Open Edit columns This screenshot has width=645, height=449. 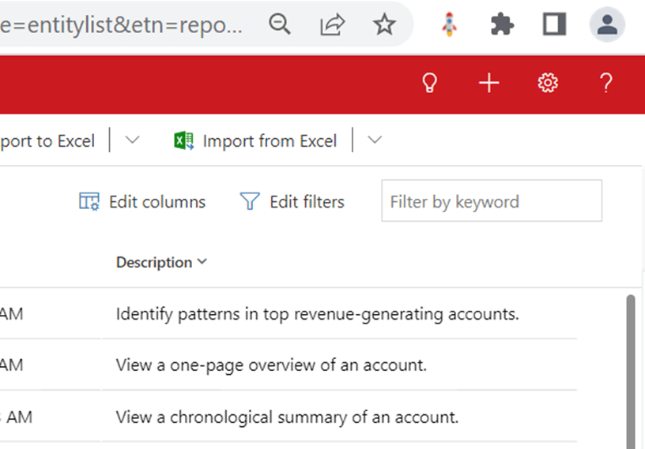(142, 202)
